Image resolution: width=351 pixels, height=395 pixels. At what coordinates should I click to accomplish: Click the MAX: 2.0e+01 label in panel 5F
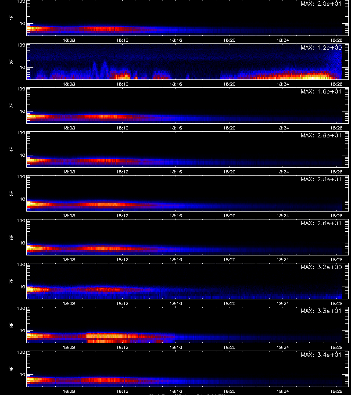coord(321,179)
